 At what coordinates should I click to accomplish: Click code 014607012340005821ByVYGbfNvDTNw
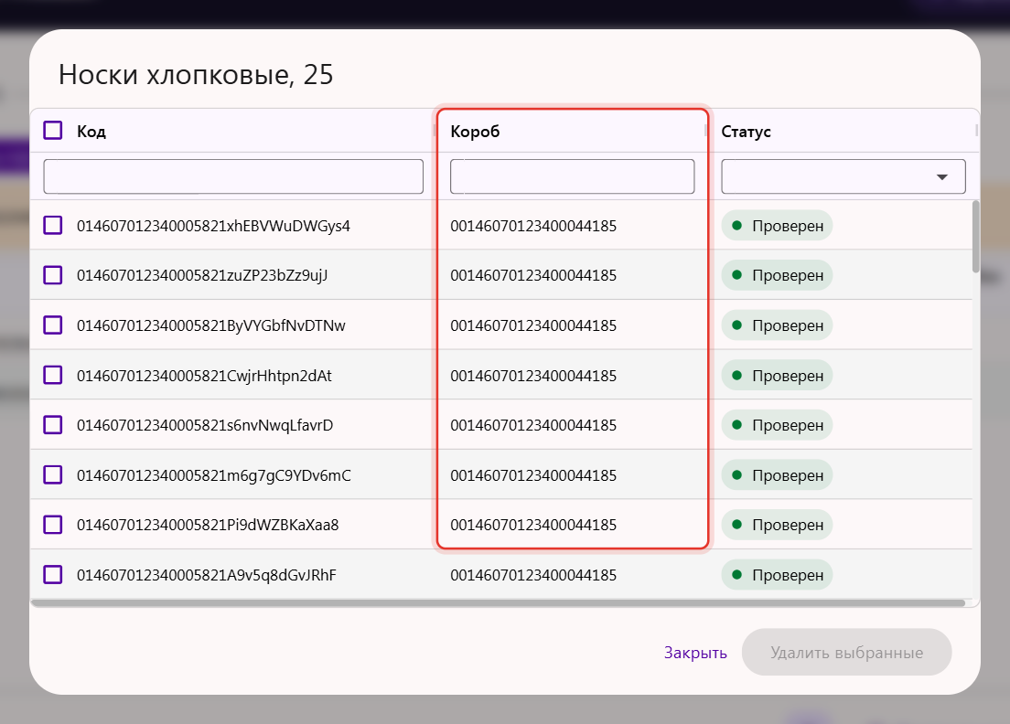[x=211, y=325]
